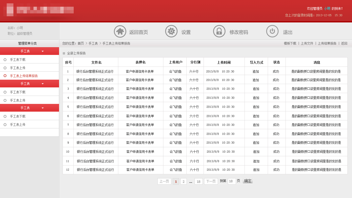
Task: Click 六十行 in row 7
Action: point(194,125)
